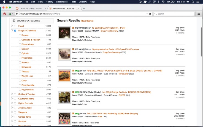Open the Wi-Fi status menu
Viewport: 203px width, 127px height.
(163, 2)
